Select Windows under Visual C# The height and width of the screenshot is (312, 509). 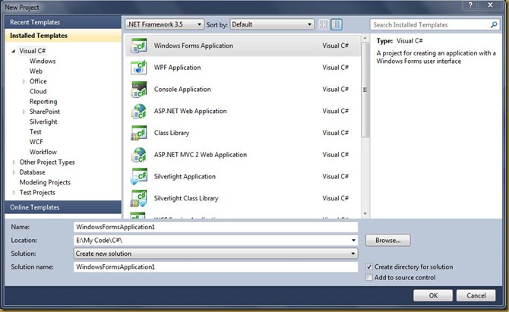pos(43,61)
